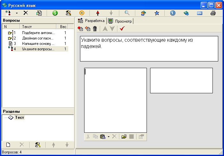
Task: Switch to the Просмотр tab
Action: coord(120,21)
